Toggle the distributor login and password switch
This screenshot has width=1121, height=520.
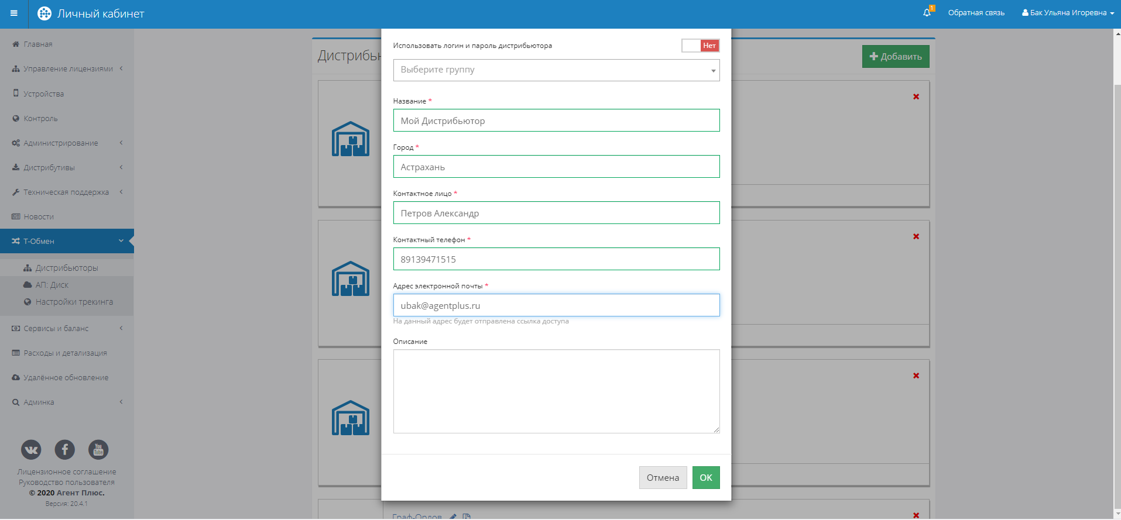pyautogui.click(x=700, y=46)
